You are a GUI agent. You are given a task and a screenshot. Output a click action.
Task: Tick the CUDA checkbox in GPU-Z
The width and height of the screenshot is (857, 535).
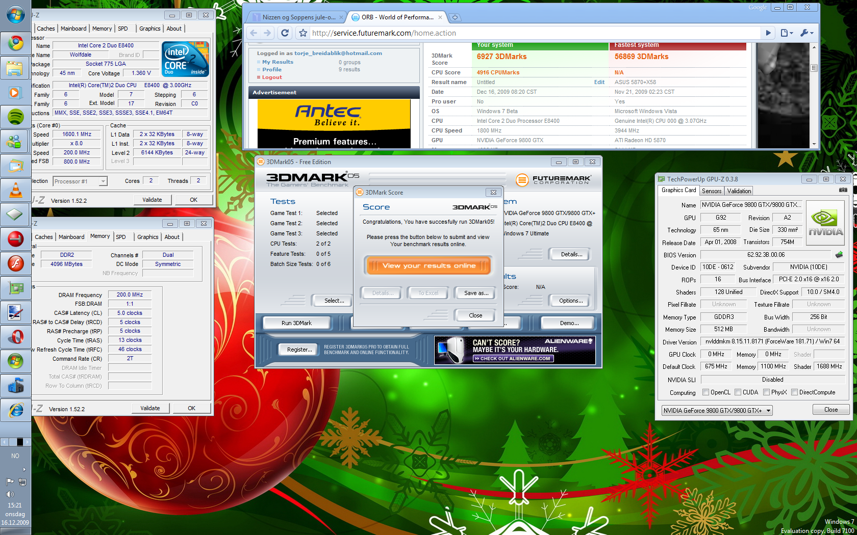738,392
